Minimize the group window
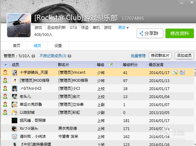The height and width of the screenshot is (146, 196). pos(181,2)
